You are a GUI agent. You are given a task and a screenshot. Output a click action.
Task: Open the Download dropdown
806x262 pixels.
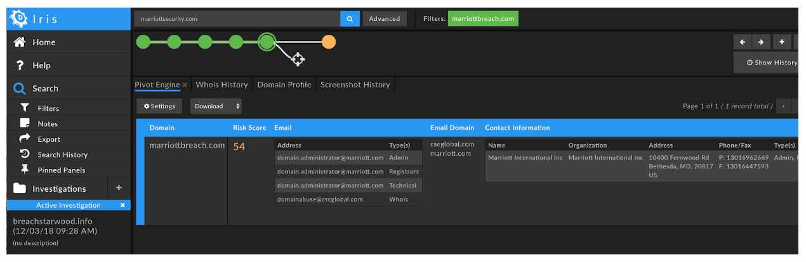(216, 106)
